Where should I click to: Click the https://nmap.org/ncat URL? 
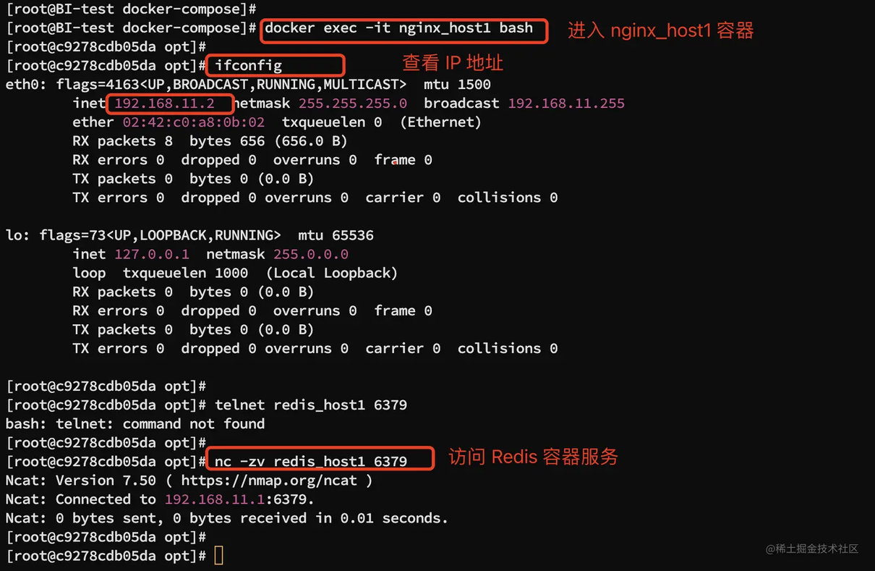coord(269,481)
